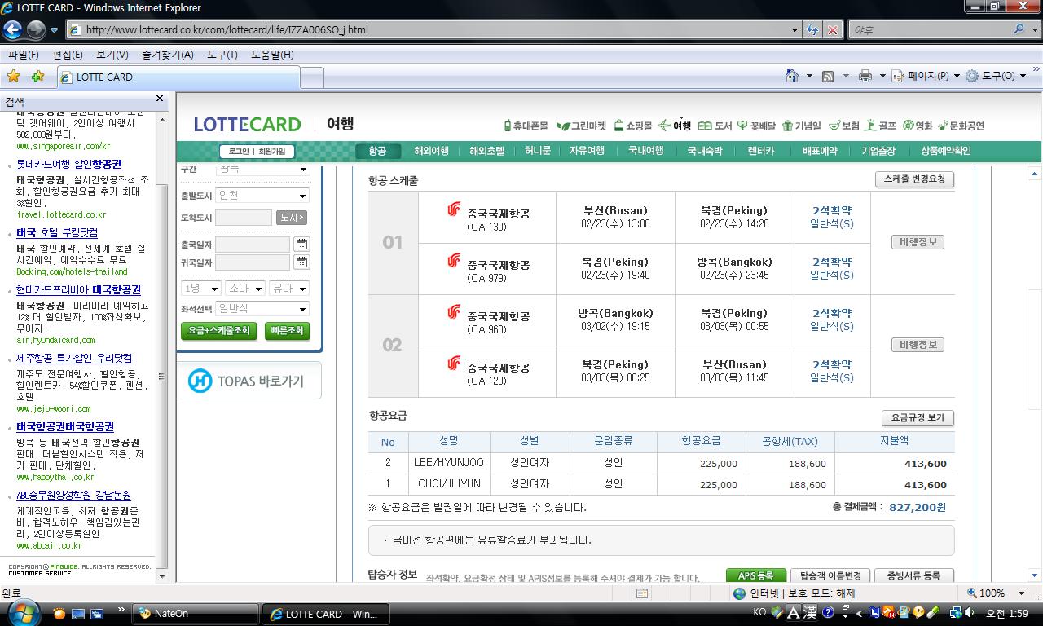Open Favorites Center star icon
Viewport: 1043px width, 626px height.
pos(13,76)
